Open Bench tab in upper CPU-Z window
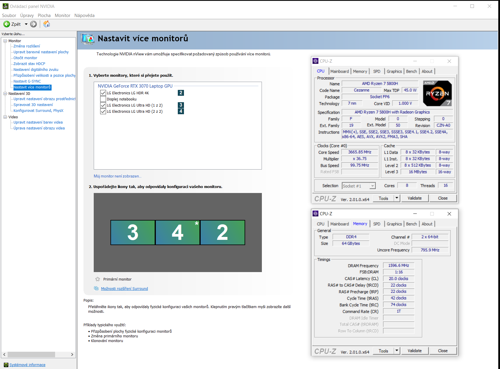The height and width of the screenshot is (369, 500). (x=411, y=71)
